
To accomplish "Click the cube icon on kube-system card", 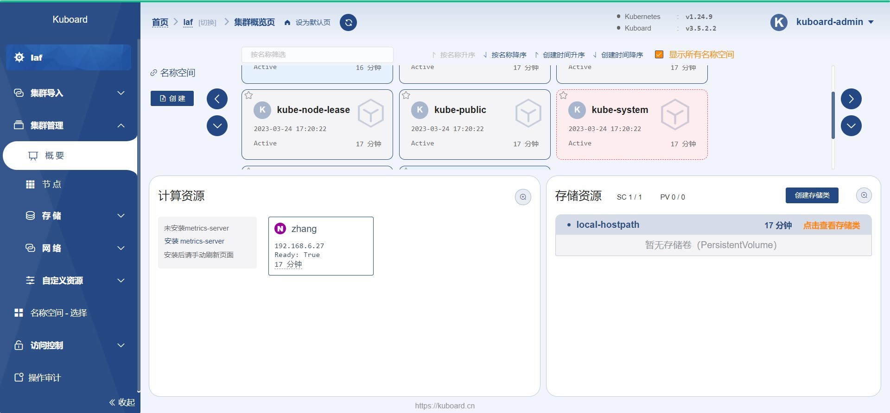I will (675, 115).
